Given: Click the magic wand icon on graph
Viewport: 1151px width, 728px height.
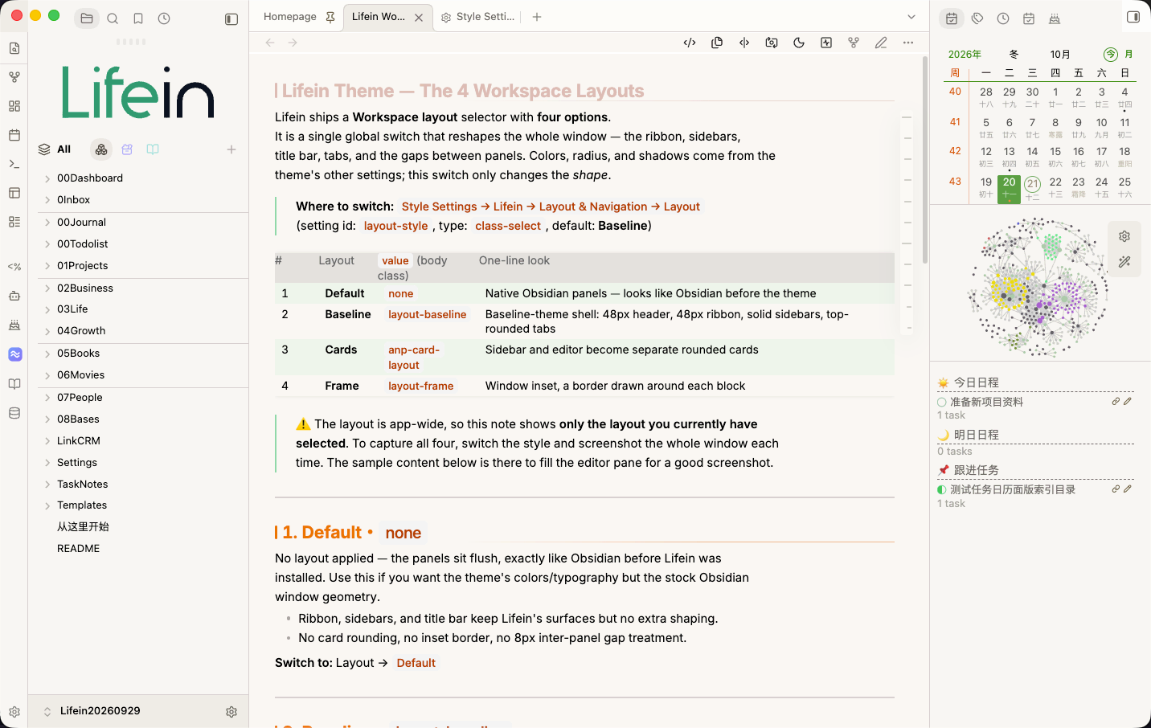Looking at the screenshot, I should point(1124,262).
